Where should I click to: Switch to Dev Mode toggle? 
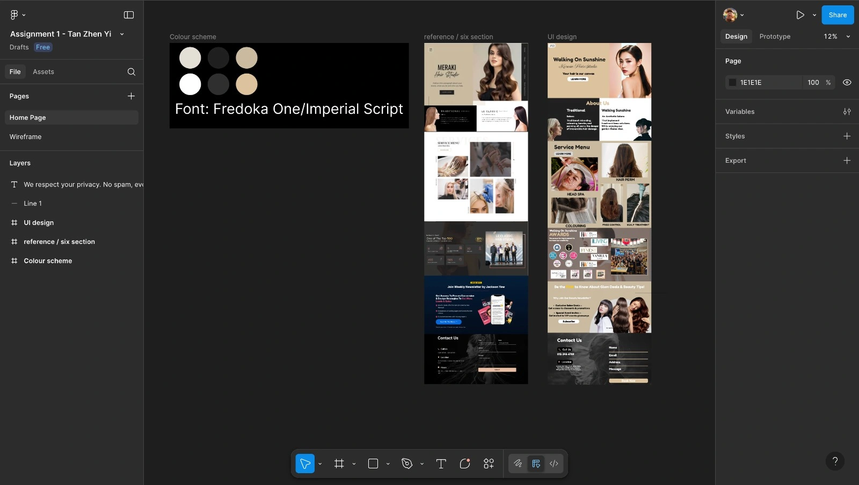(x=554, y=464)
